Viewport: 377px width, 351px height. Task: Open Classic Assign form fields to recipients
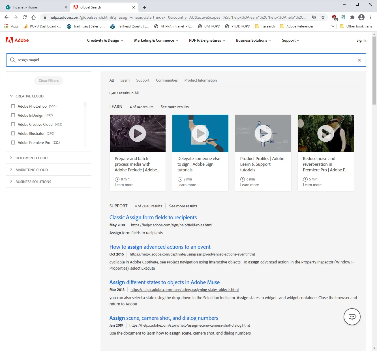153,217
